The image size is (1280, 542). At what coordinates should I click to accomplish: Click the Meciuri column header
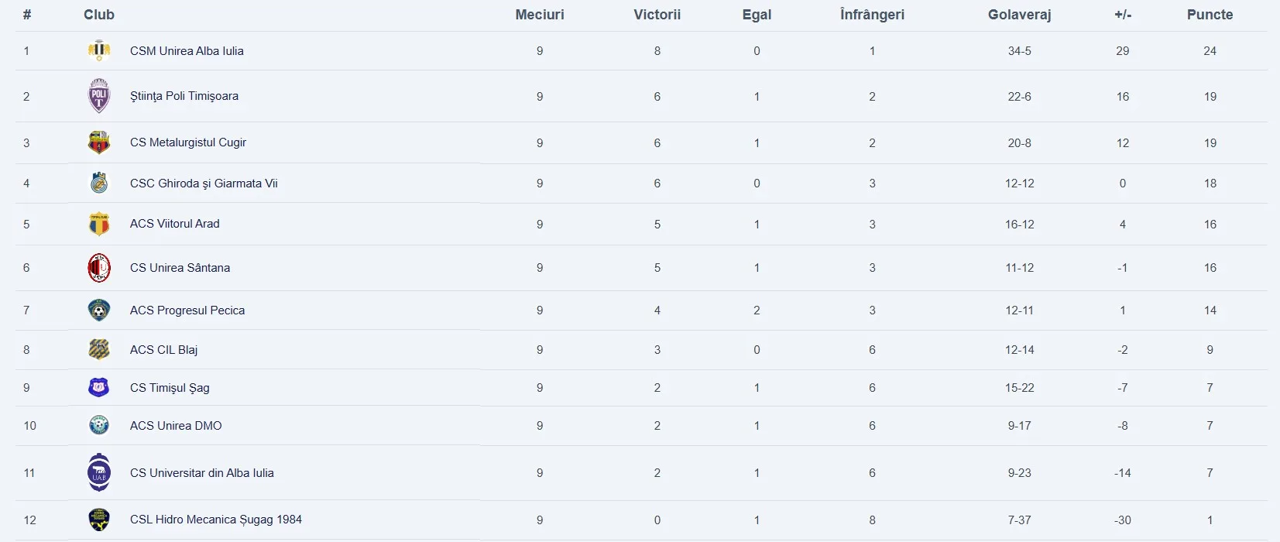(540, 15)
